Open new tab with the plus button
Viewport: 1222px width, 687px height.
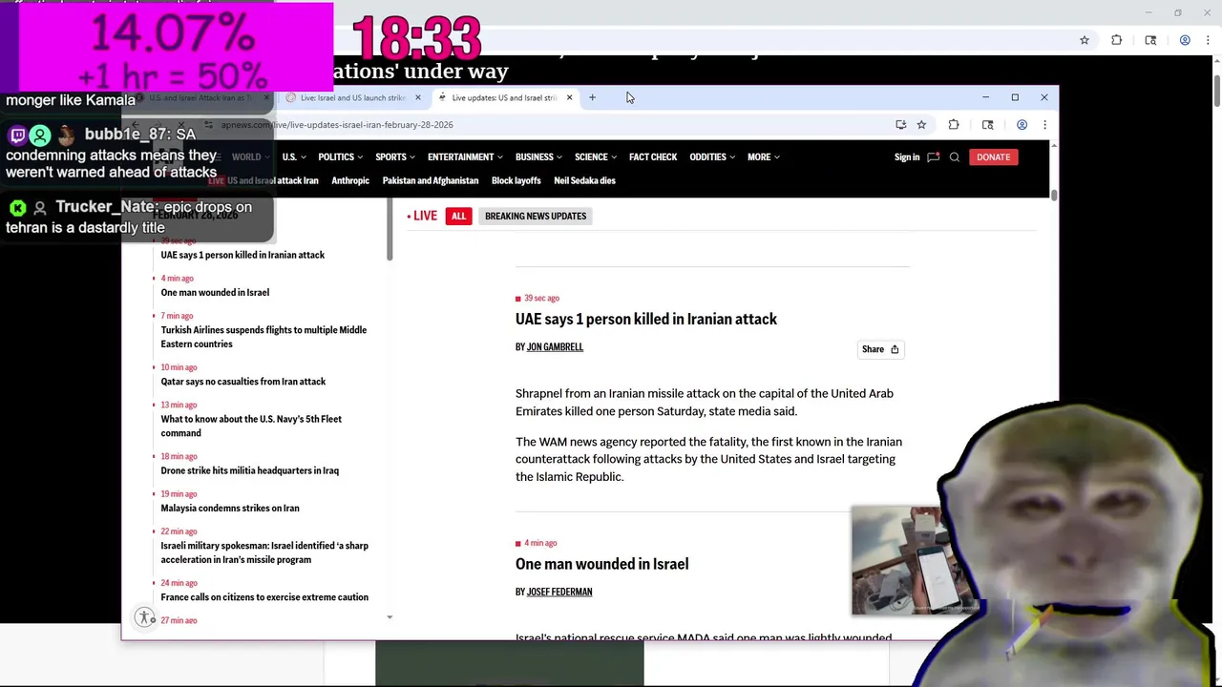592,97
